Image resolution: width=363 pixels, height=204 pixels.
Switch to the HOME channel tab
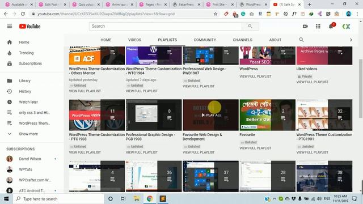click(x=106, y=40)
